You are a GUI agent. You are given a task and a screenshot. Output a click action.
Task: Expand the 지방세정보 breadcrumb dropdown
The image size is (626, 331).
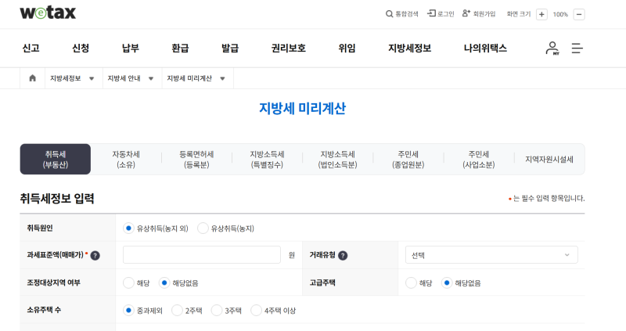pyautogui.click(x=92, y=78)
